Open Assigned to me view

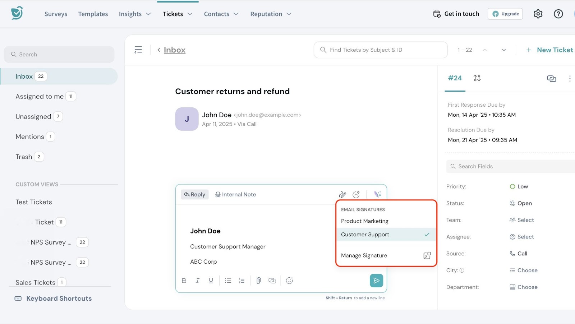[x=40, y=96]
